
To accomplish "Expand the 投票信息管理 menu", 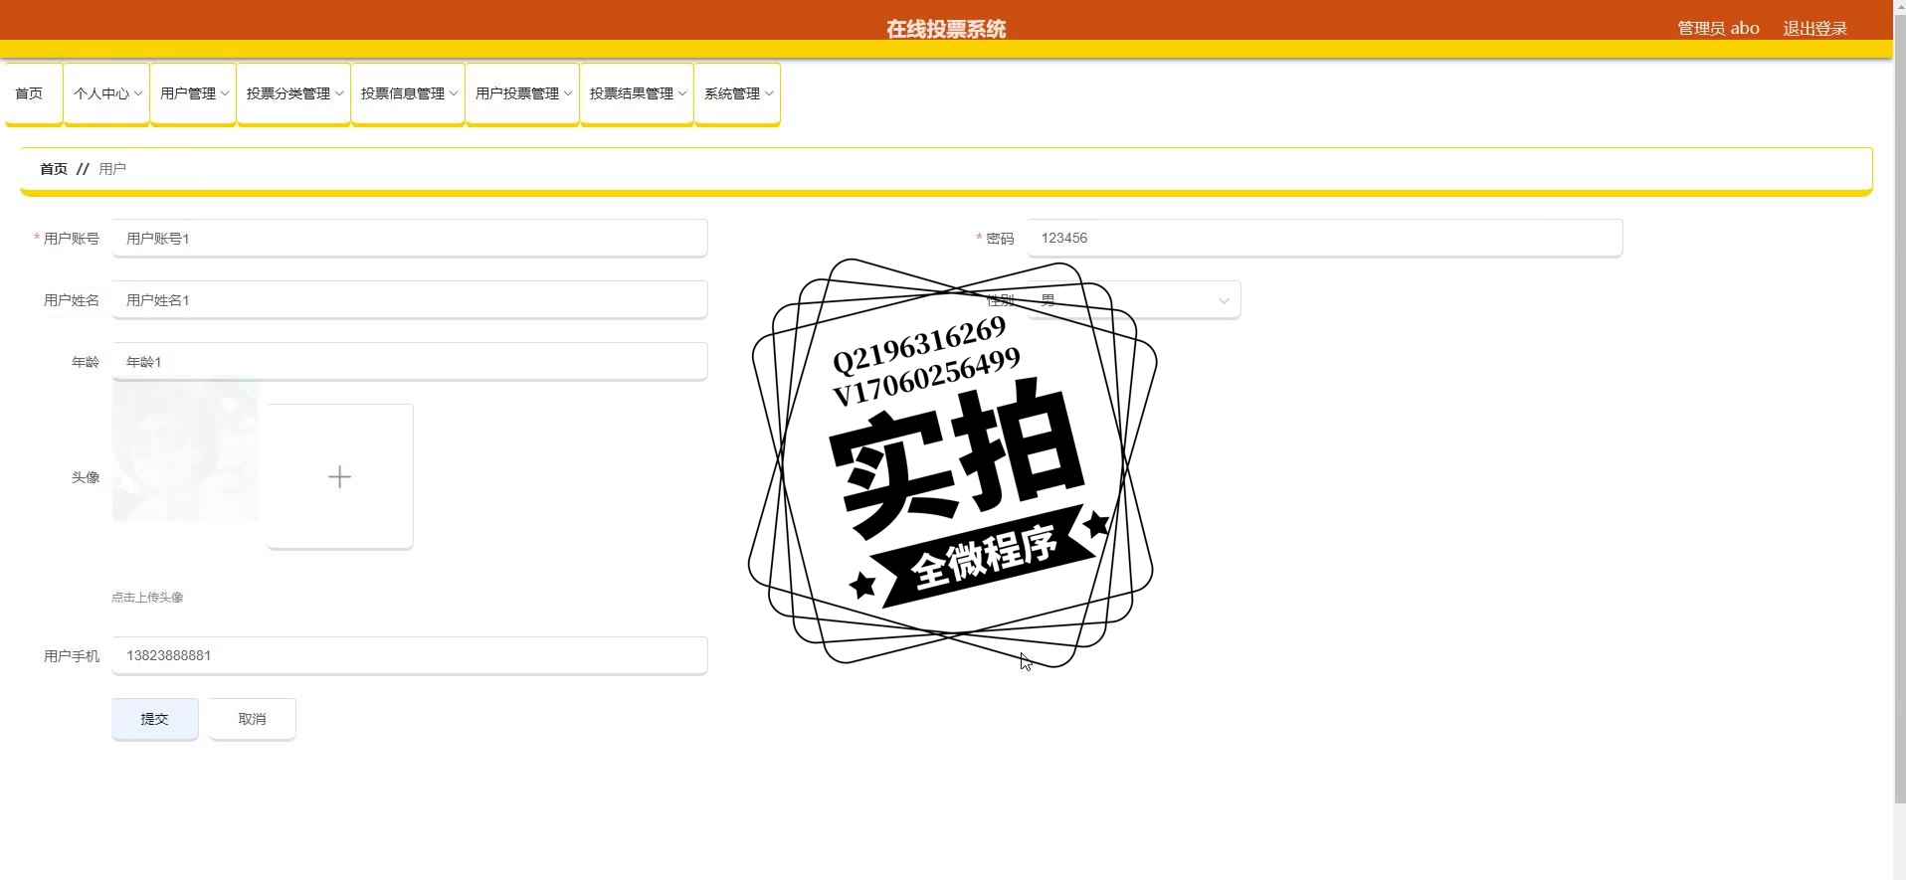I will 408,93.
